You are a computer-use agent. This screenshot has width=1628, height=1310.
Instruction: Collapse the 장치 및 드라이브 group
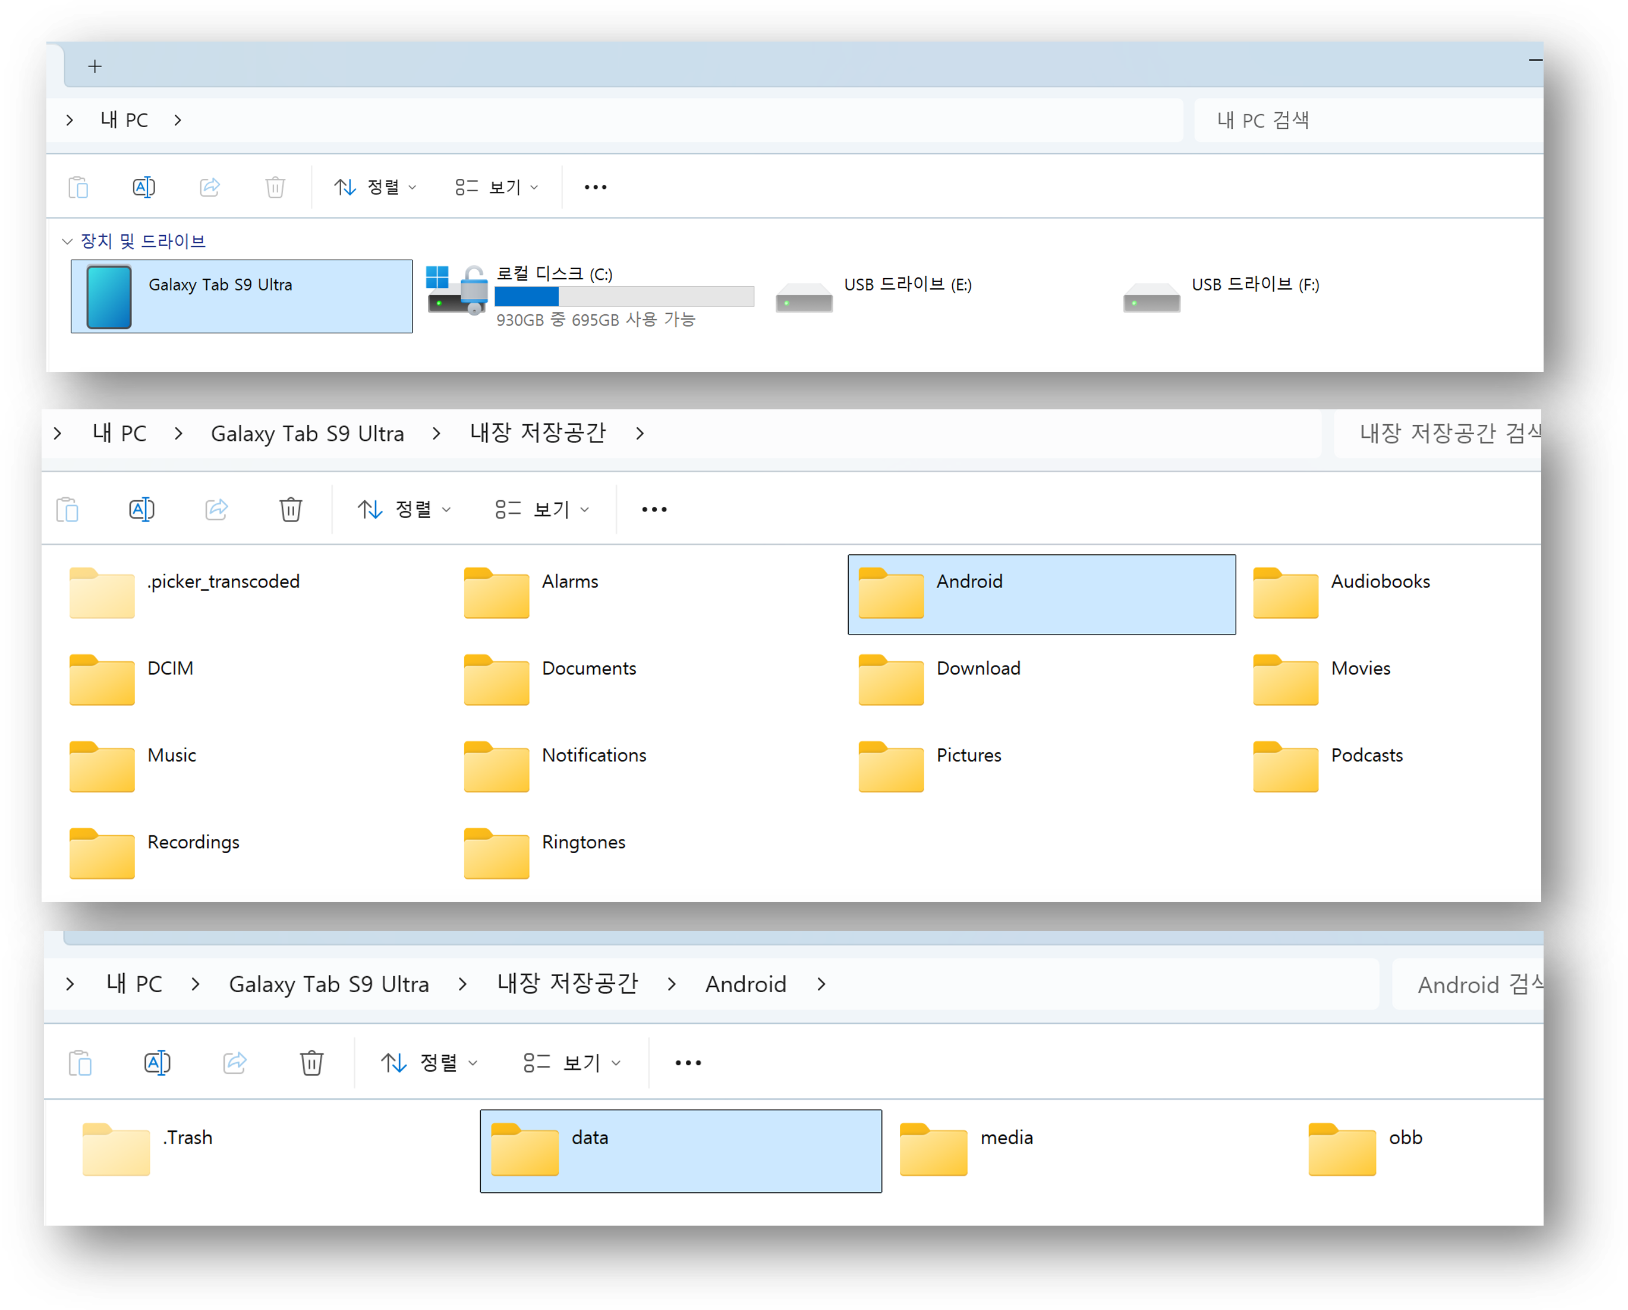coord(67,241)
